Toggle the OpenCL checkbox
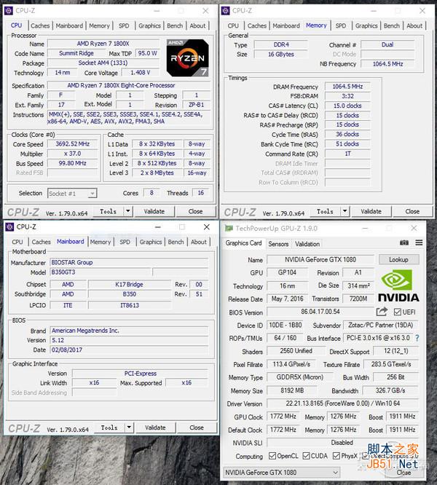This screenshot has height=485, width=437. tap(272, 456)
